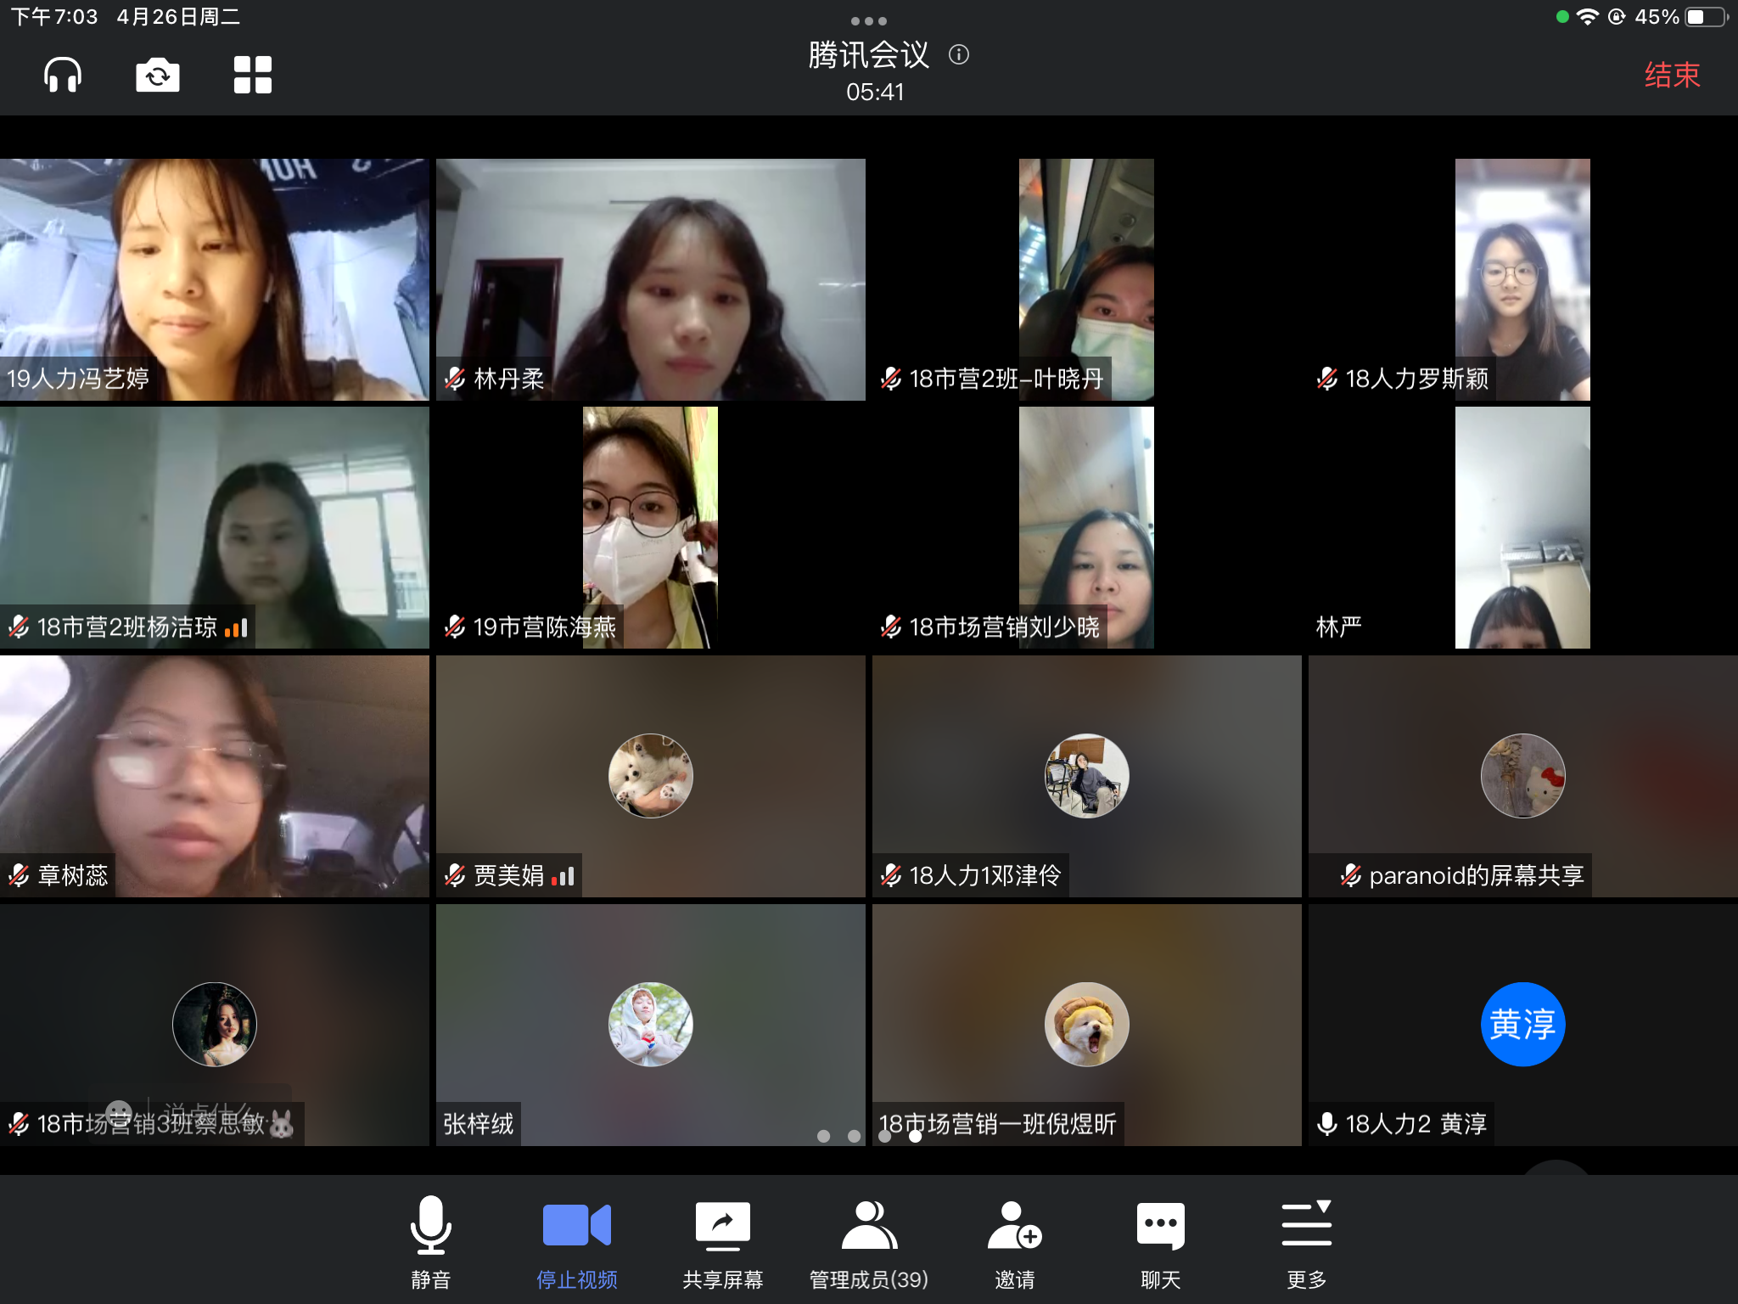Viewport: 1738px width, 1304px height.
Task: Tap the status bar time 下午7:03
Action: (54, 17)
